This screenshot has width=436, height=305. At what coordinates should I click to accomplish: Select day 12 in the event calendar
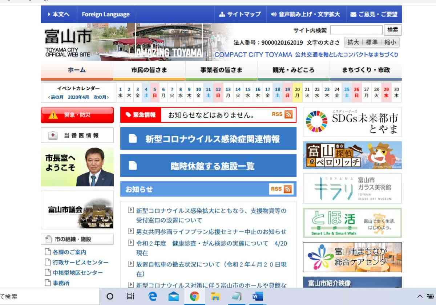point(218,93)
